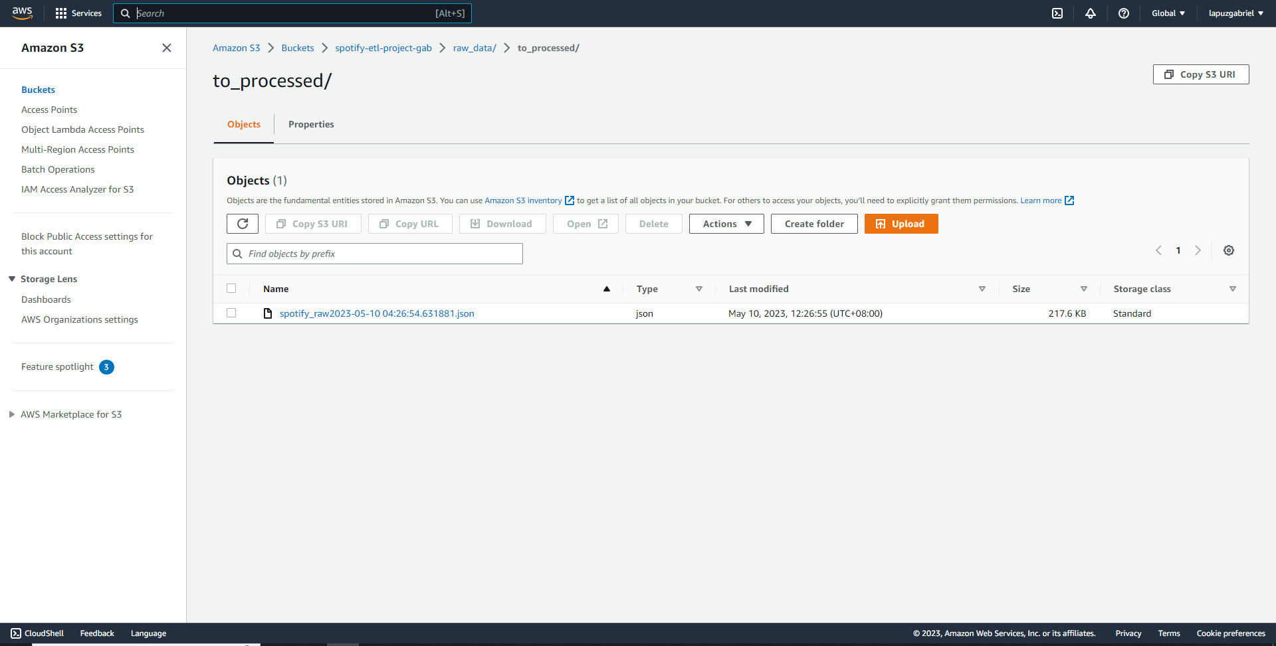Open external link icon after Amazon S3 inventory
The height and width of the screenshot is (646, 1276).
click(570, 201)
